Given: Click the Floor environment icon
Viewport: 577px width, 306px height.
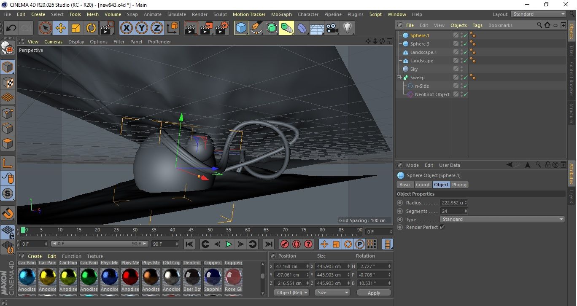Looking at the screenshot, I should (317, 28).
